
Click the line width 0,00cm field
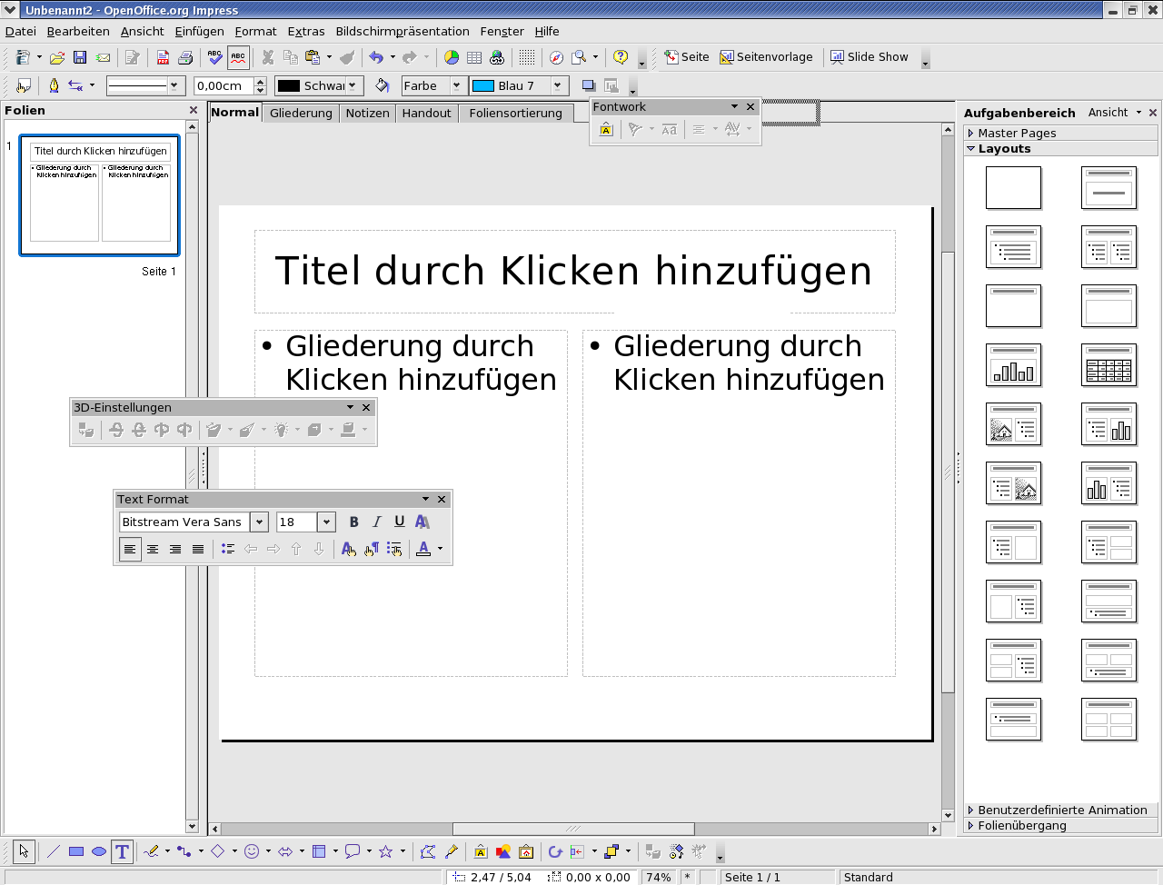point(224,85)
